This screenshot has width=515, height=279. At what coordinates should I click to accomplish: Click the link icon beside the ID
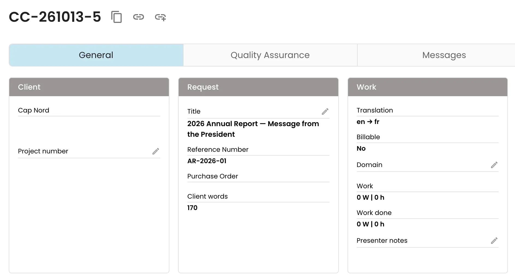tap(138, 17)
